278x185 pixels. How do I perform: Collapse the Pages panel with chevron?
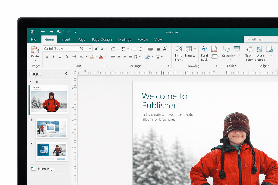66,74
